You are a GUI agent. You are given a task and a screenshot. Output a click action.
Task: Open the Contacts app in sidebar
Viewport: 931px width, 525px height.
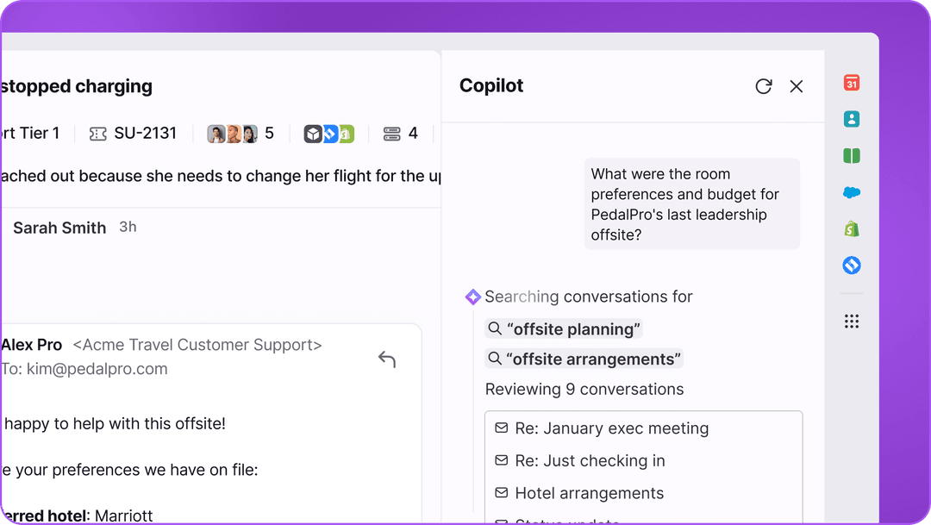click(x=852, y=120)
